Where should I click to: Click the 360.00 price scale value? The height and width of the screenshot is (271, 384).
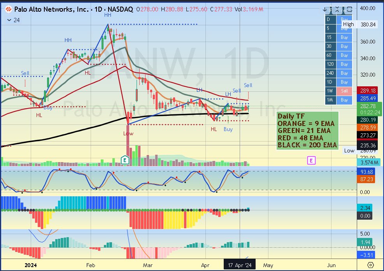pyautogui.click(x=368, y=42)
